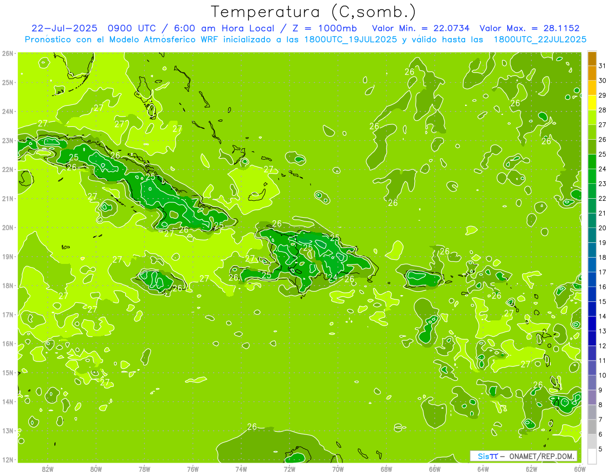Image resolution: width=616 pixels, height=476 pixels.
Task: Click the '25N' latitude axis label
Action: (x=7, y=82)
